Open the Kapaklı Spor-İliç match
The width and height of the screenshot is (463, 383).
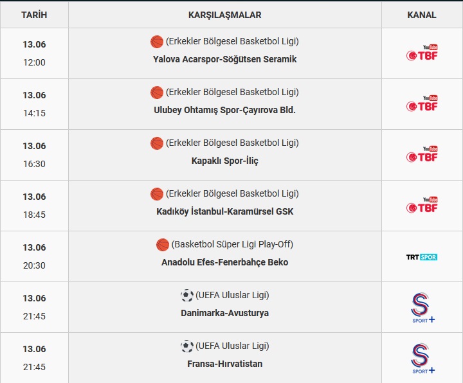(224, 161)
